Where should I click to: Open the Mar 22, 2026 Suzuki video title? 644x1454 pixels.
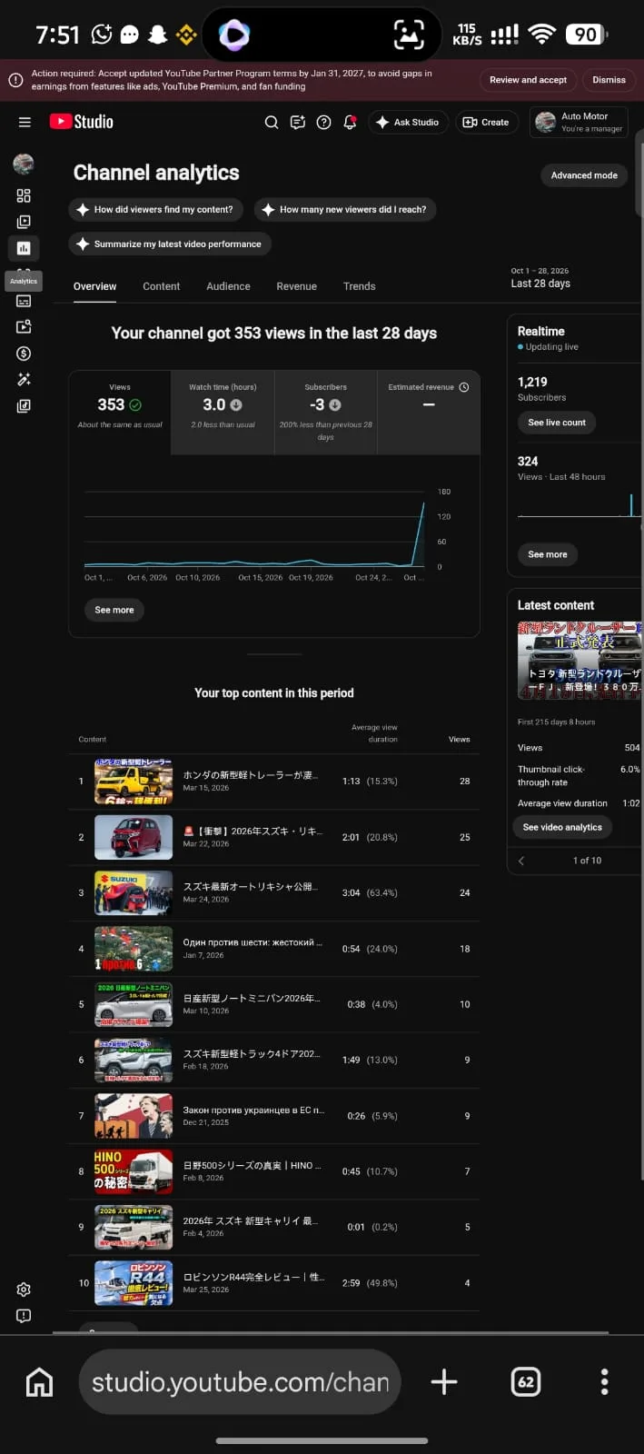(x=253, y=832)
